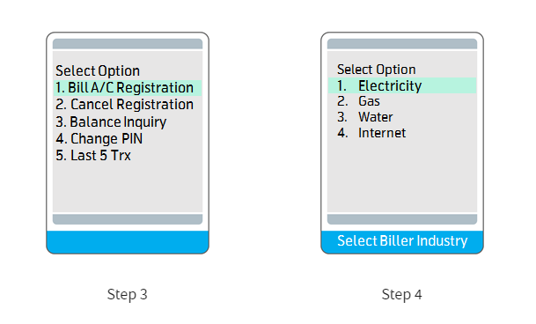Click Select Option heading on right phone
Screen dimensions: 536x324
coord(377,70)
